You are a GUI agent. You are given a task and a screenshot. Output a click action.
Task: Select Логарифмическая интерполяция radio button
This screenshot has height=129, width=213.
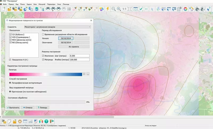(10, 83)
